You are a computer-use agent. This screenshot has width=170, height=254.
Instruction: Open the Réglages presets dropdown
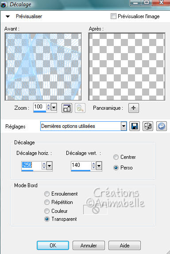click(124, 126)
